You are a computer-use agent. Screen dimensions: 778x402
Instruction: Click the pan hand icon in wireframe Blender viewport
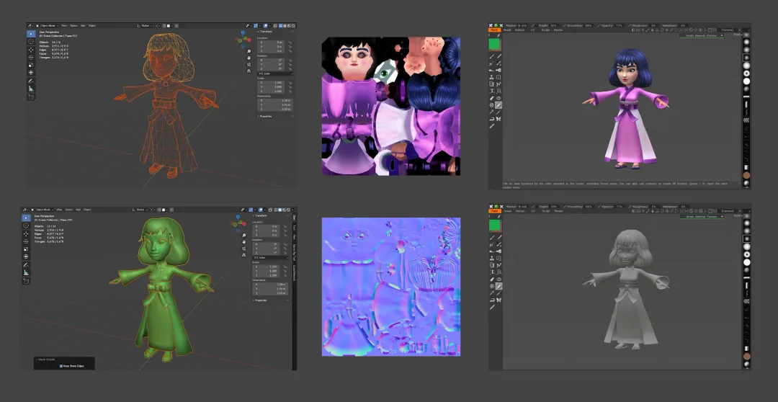(249, 58)
